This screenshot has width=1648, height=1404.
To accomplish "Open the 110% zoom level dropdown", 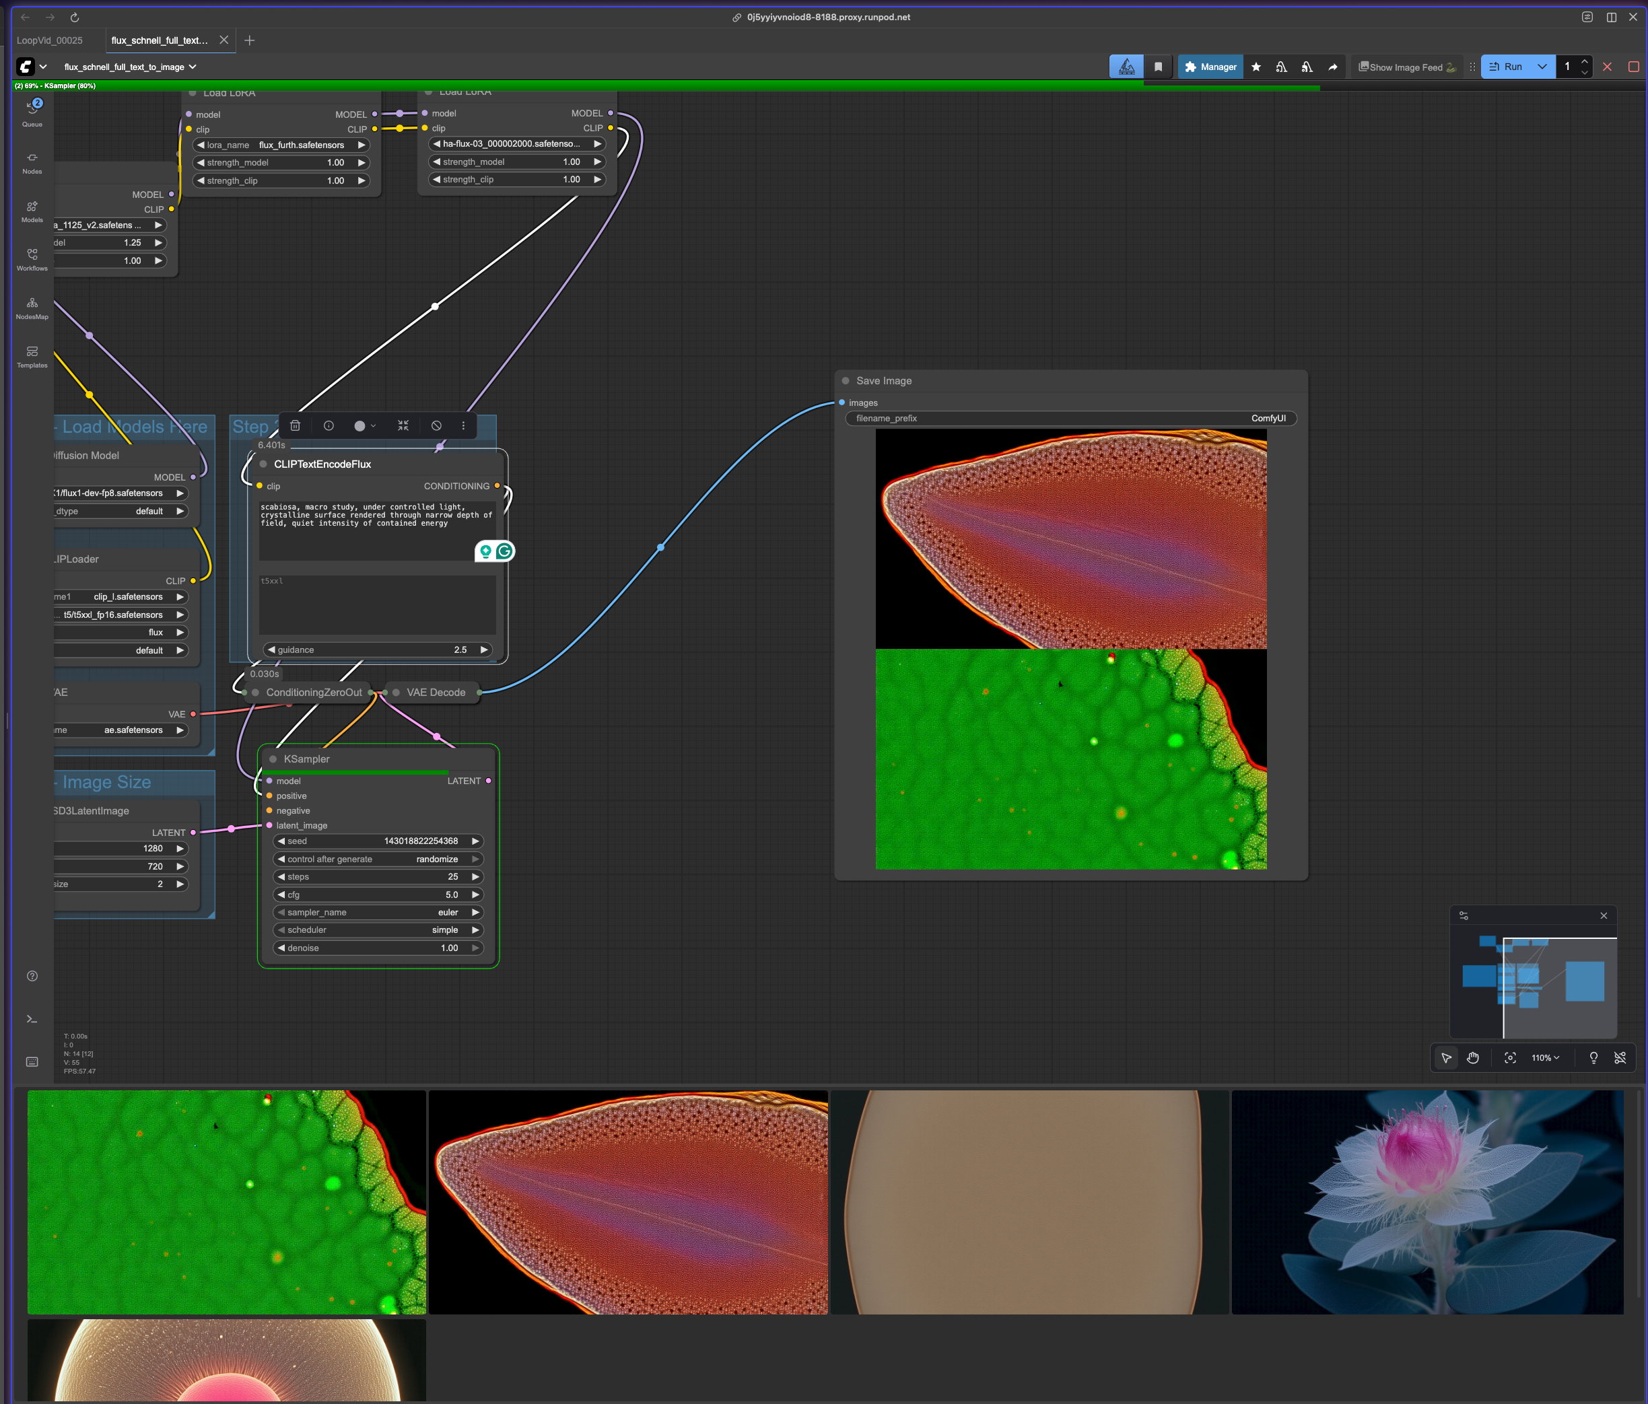I will pyautogui.click(x=1546, y=1058).
